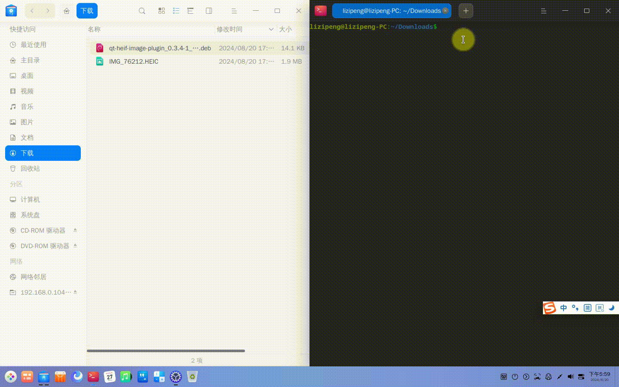Open 回收站 in the sidebar
Viewport: 619px width, 387px height.
pyautogui.click(x=43, y=169)
